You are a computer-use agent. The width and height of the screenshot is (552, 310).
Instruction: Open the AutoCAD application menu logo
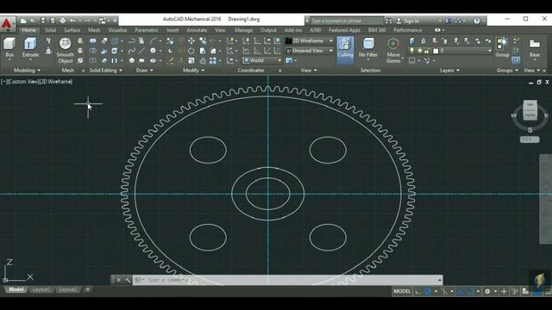(7, 23)
